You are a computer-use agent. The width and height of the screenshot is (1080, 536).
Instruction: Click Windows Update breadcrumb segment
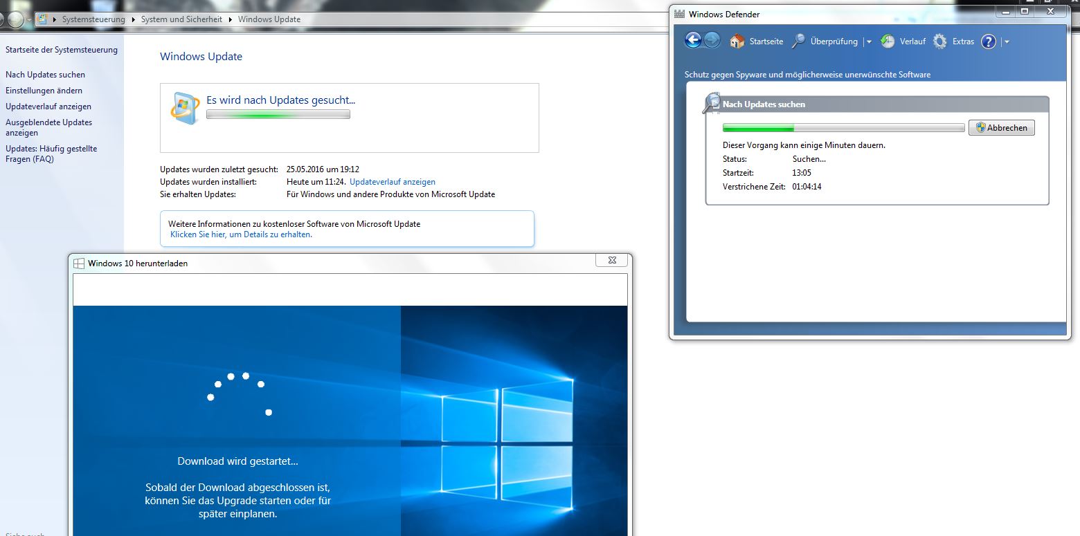(x=269, y=19)
